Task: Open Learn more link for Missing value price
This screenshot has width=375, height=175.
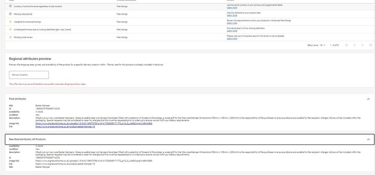Action: (x=232, y=15)
